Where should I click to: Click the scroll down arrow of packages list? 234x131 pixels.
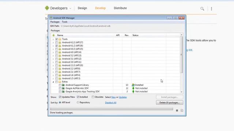tap(181, 92)
